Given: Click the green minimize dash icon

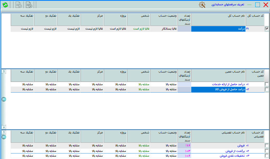Looking at the screenshot, I should [249, 5].
